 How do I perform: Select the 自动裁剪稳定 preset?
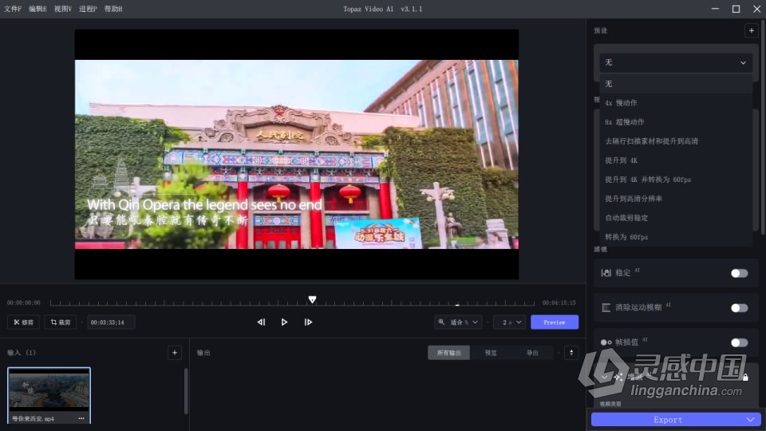(676, 217)
